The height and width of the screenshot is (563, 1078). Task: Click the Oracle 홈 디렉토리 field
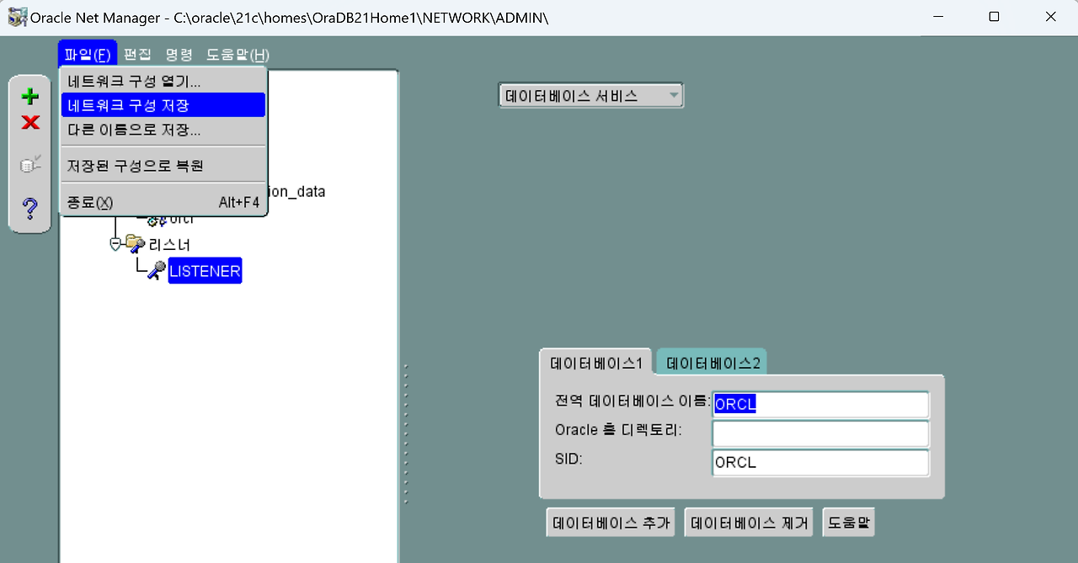[x=821, y=433]
